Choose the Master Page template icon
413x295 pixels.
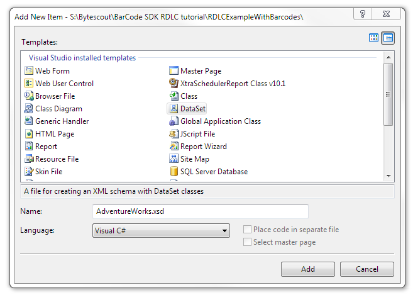click(x=174, y=70)
